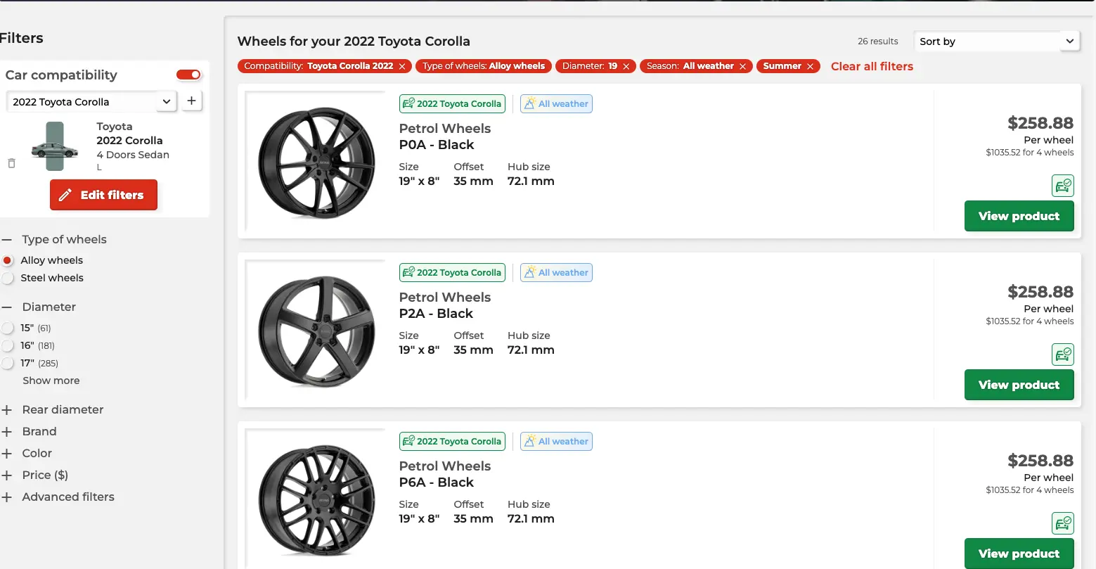Viewport: 1096px width, 569px height.
Task: Open the Petrol P0A Black wheel image
Action: (x=316, y=163)
